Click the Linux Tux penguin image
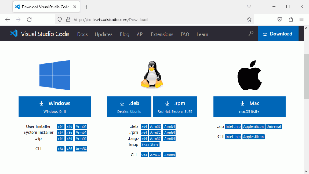 (x=152, y=75)
